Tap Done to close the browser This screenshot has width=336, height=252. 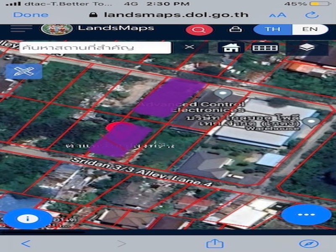pyautogui.click(x=31, y=15)
